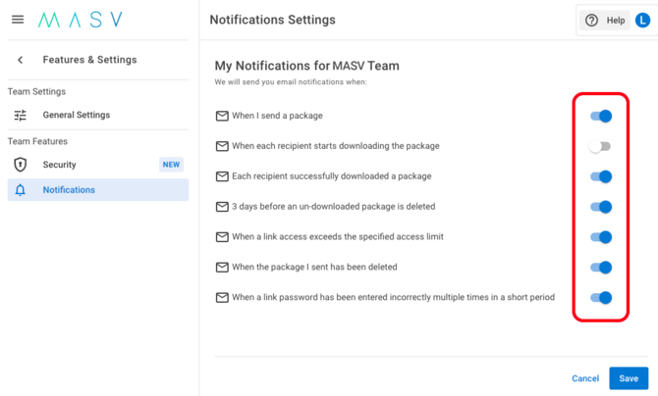Click the NEW badge next to Security
The image size is (658, 396).
[171, 165]
